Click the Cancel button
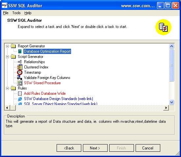Screen dimensions: 181x157 click(x=148, y=148)
